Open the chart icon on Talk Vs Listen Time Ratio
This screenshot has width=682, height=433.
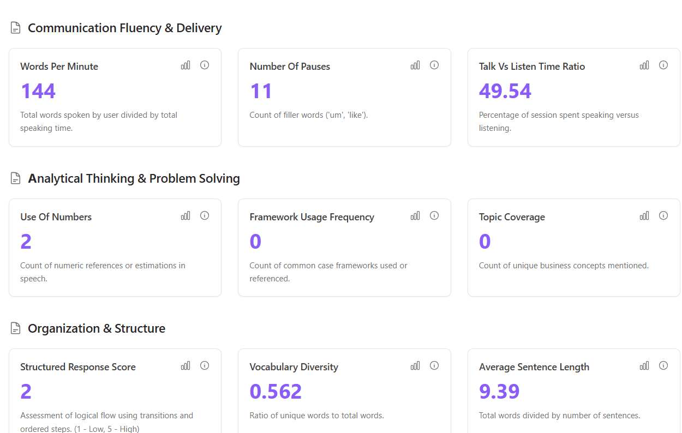(644, 64)
